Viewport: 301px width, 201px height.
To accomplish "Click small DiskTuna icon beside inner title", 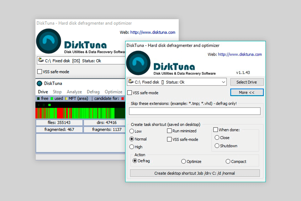I will point(40,83).
